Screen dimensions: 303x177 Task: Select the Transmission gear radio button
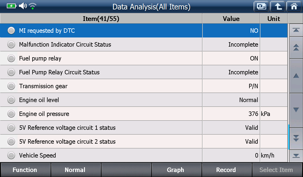(11, 86)
